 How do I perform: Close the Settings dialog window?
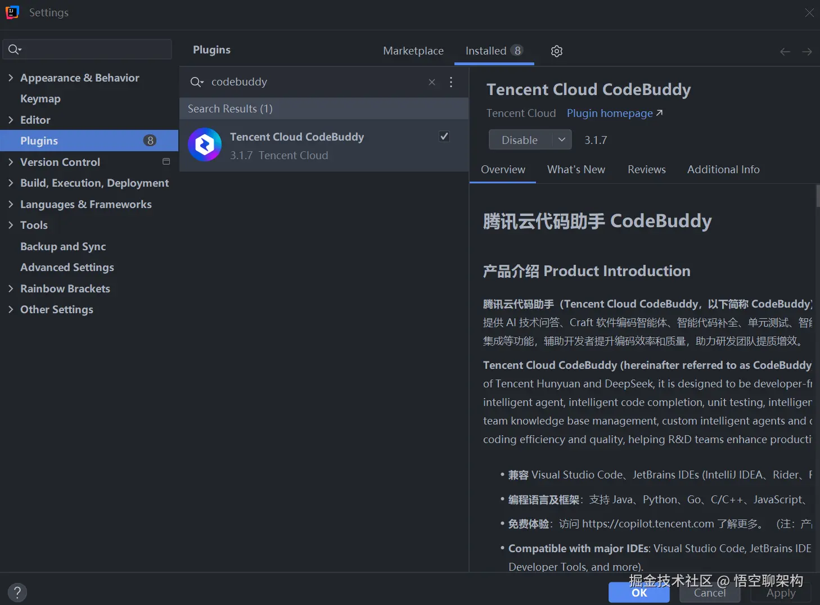click(809, 12)
